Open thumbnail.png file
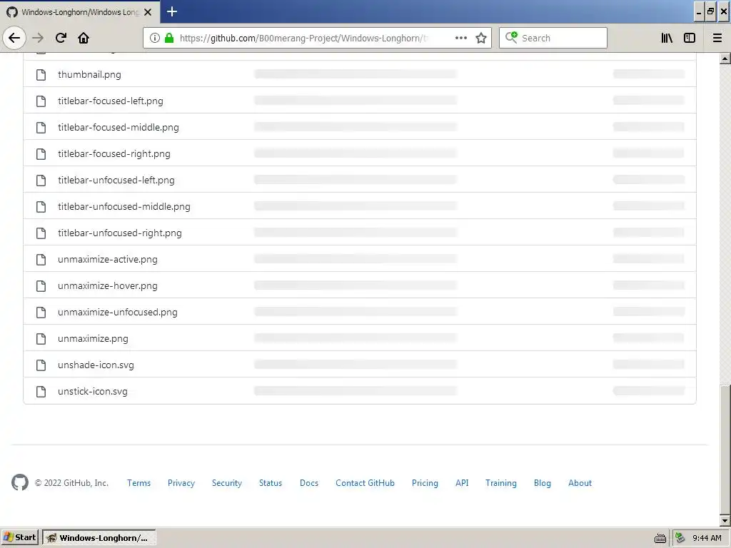731x548 pixels. click(89, 74)
